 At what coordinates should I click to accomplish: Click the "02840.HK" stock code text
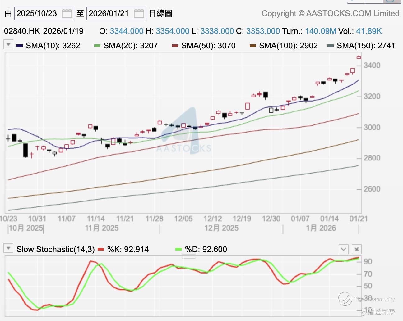click(x=22, y=31)
